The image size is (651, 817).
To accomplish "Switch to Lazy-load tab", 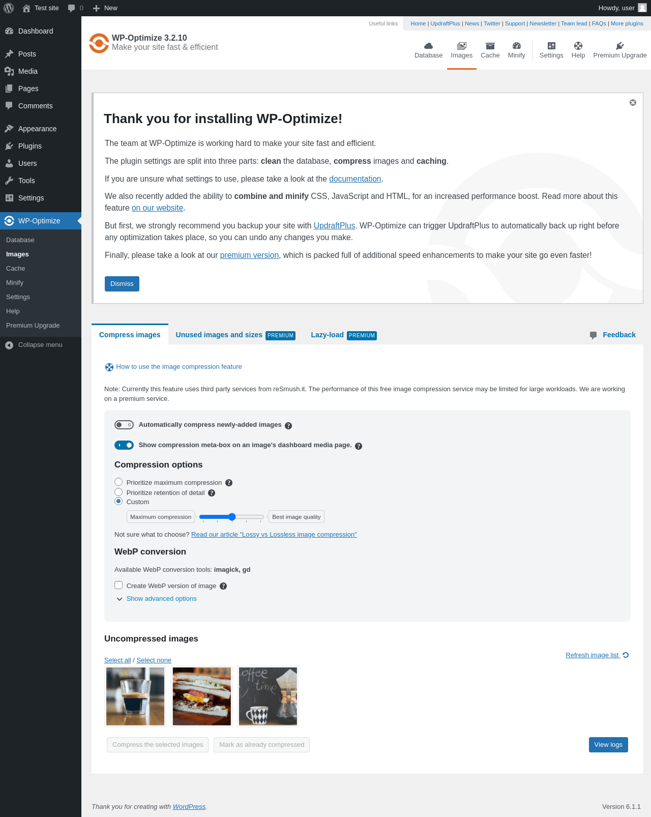I will click(344, 335).
